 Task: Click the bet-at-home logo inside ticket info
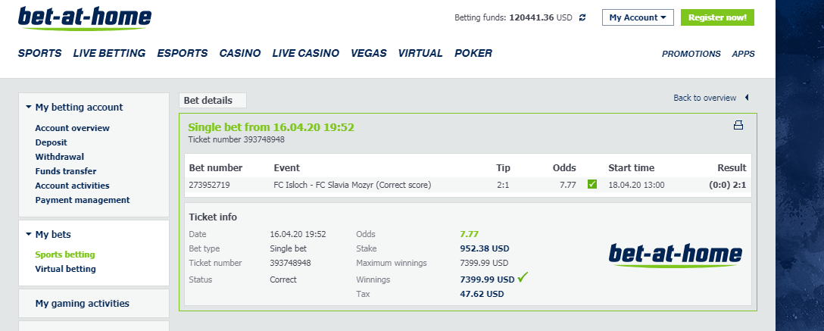click(x=676, y=255)
